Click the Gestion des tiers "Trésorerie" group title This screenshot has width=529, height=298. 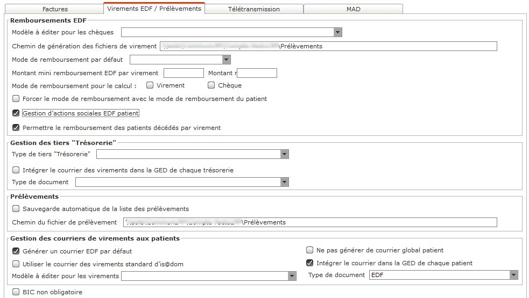pos(63,143)
